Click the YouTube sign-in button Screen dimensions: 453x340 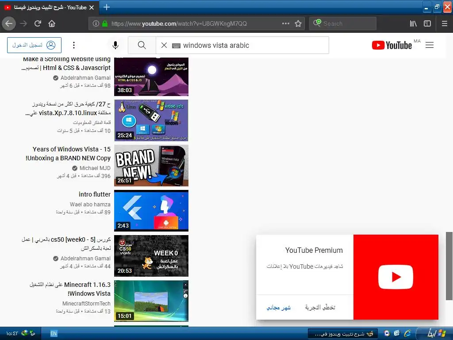34,45
